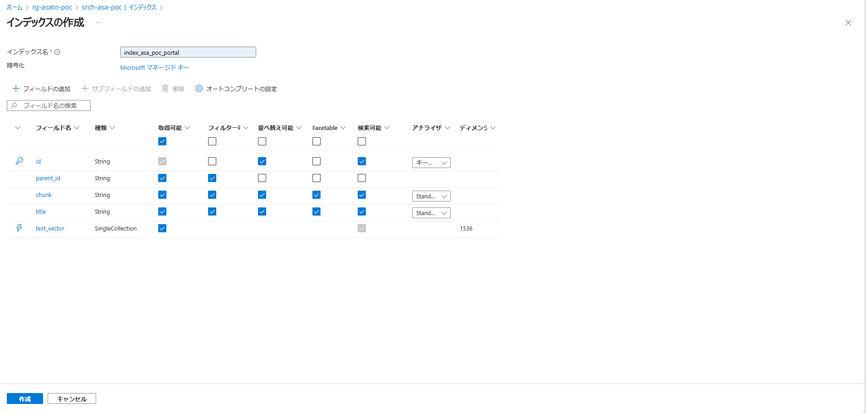This screenshot has width=866, height=413.
Task: Select フィールドの追加 toolbar command
Action: [x=41, y=89]
